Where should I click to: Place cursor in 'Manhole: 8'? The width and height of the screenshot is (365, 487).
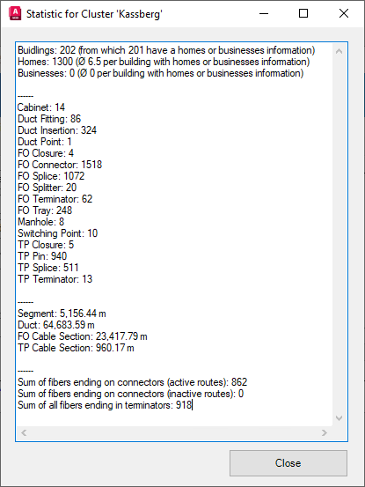click(x=41, y=223)
